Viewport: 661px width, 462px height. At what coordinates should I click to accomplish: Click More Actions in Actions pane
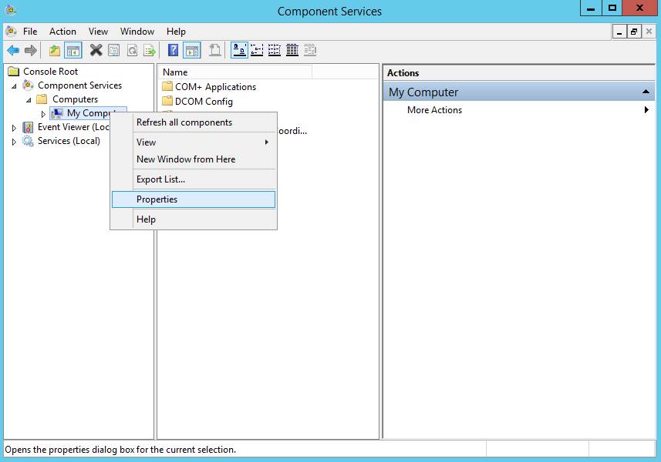pos(434,110)
